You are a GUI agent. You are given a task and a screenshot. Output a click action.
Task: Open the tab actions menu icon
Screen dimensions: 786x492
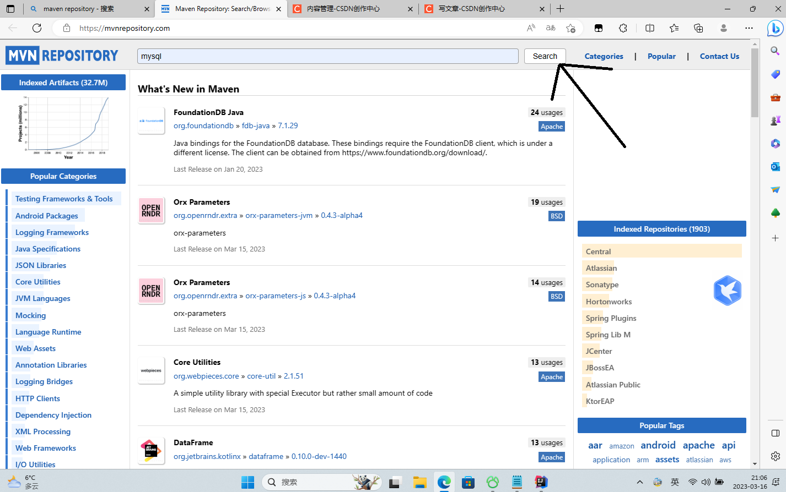pos(10,9)
